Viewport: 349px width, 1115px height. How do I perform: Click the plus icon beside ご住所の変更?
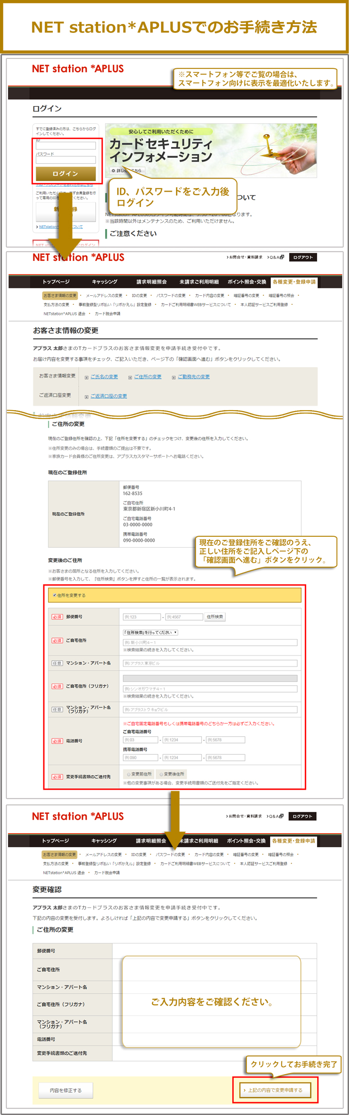point(130,377)
